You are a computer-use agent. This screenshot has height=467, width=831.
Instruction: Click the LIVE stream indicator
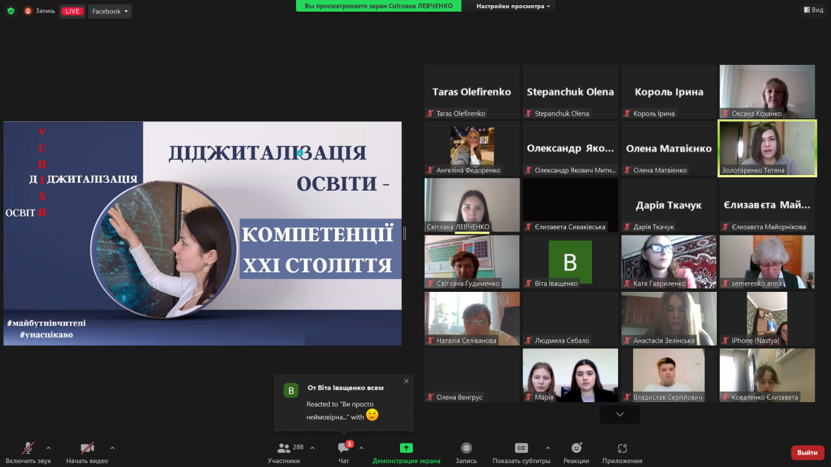[x=72, y=10]
